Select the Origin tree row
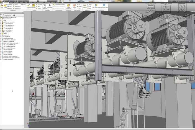195x130 pixels. (x=4, y=21)
